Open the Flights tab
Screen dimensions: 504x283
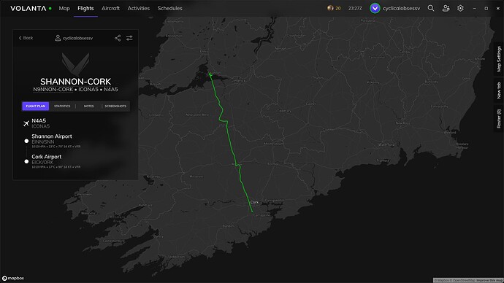pyautogui.click(x=85, y=8)
